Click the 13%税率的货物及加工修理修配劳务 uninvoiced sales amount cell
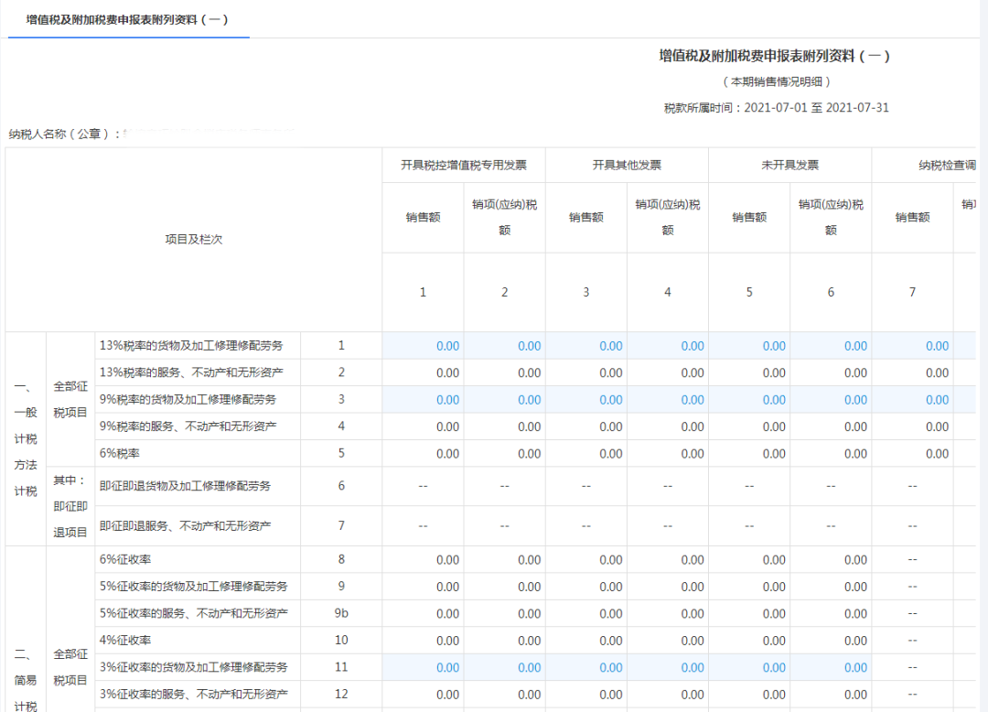Screen dimensions: 988x712 [749, 346]
